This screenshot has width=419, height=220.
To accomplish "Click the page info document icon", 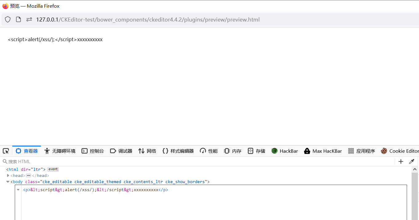I will tap(18, 20).
